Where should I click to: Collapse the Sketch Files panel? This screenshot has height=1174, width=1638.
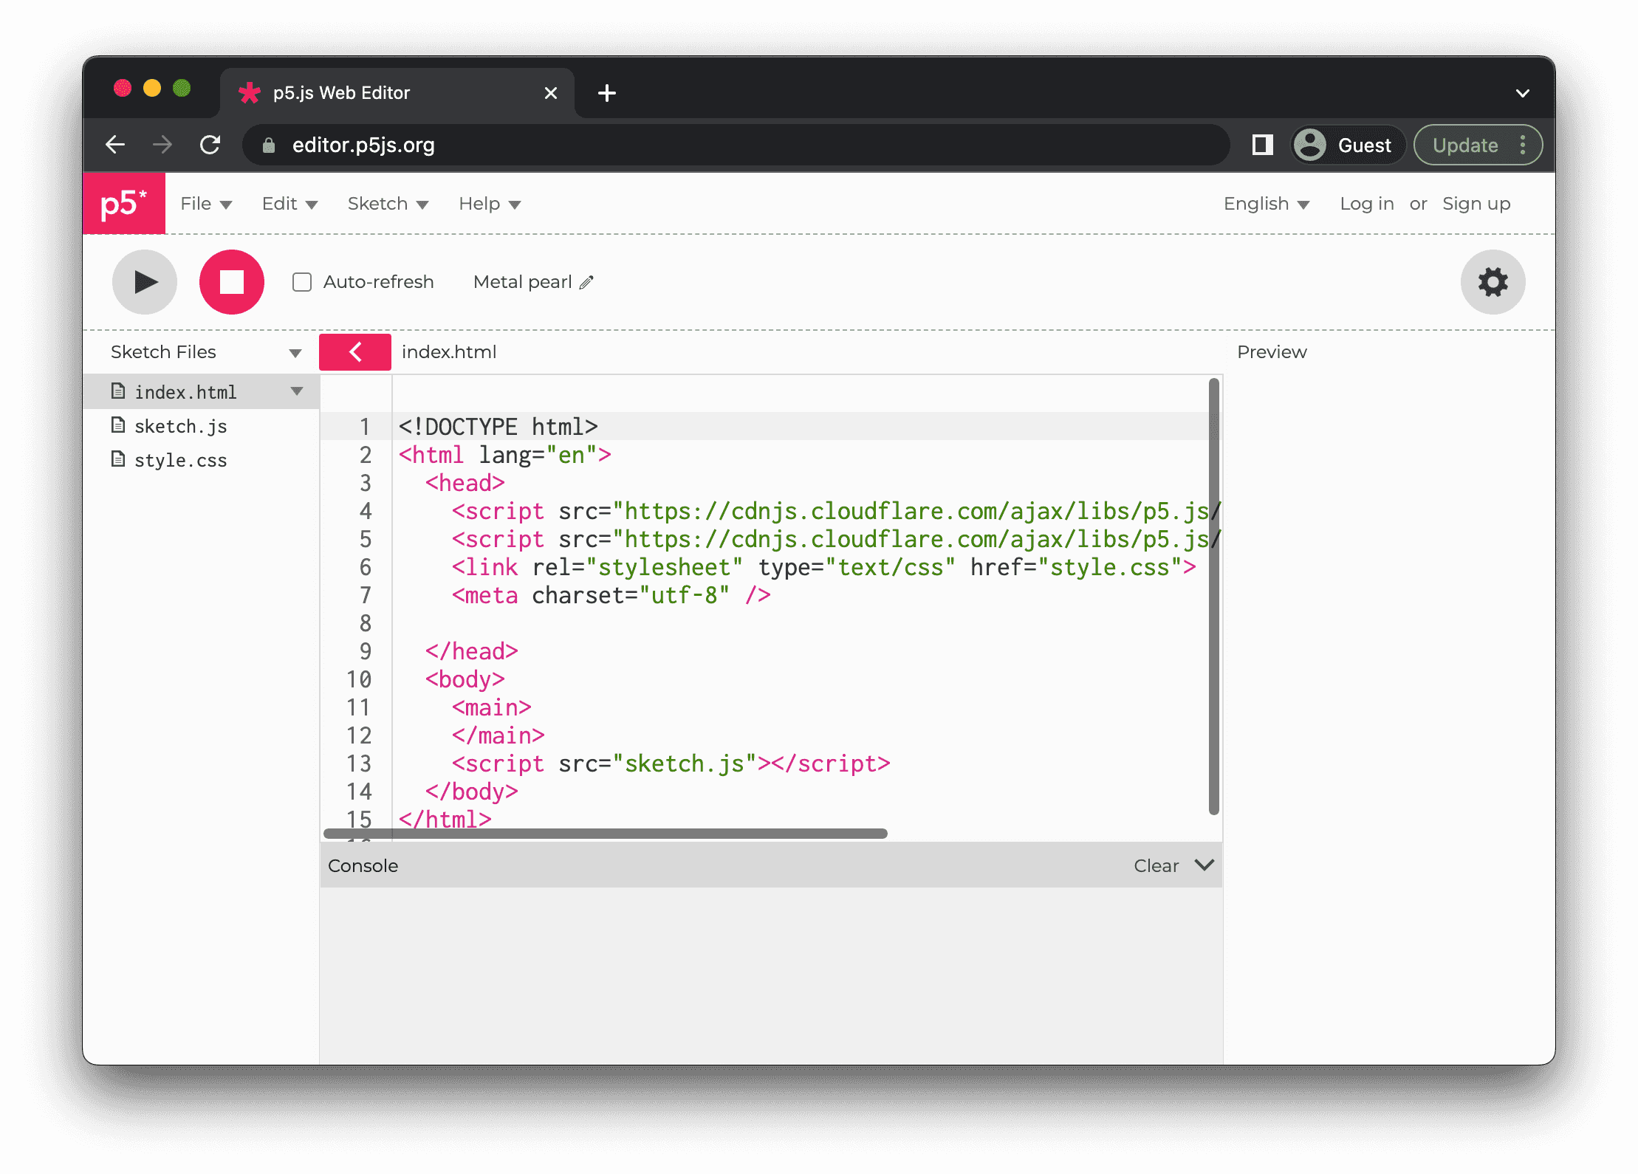[x=295, y=352]
